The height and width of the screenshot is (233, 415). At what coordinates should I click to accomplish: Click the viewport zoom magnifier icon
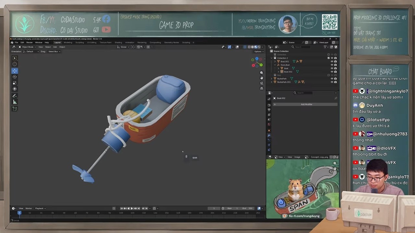click(x=262, y=73)
